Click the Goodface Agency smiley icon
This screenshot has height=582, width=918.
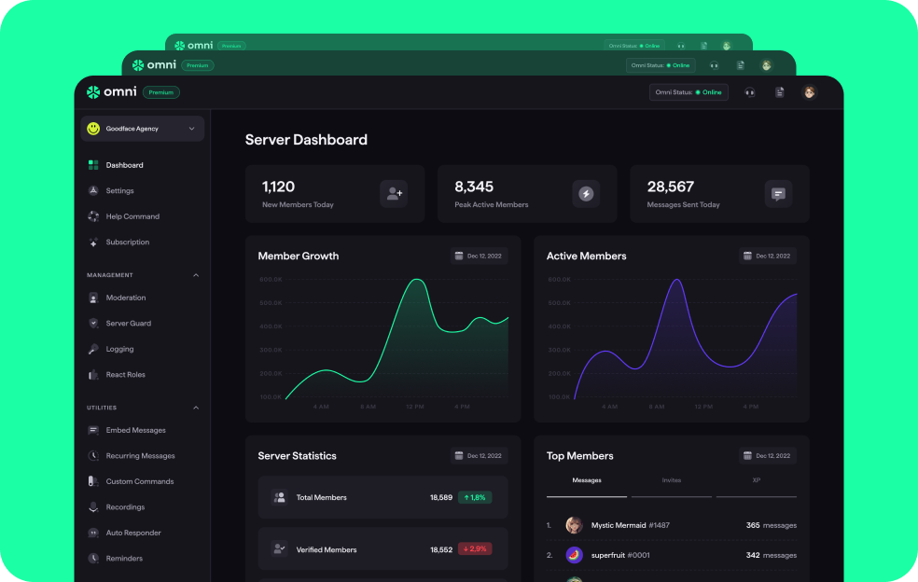pos(93,129)
